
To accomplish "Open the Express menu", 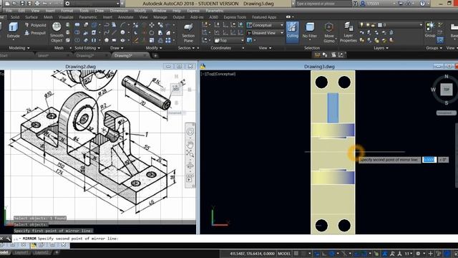I will (x=193, y=11).
